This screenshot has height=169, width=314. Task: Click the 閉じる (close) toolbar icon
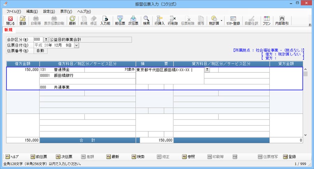coord(10,21)
